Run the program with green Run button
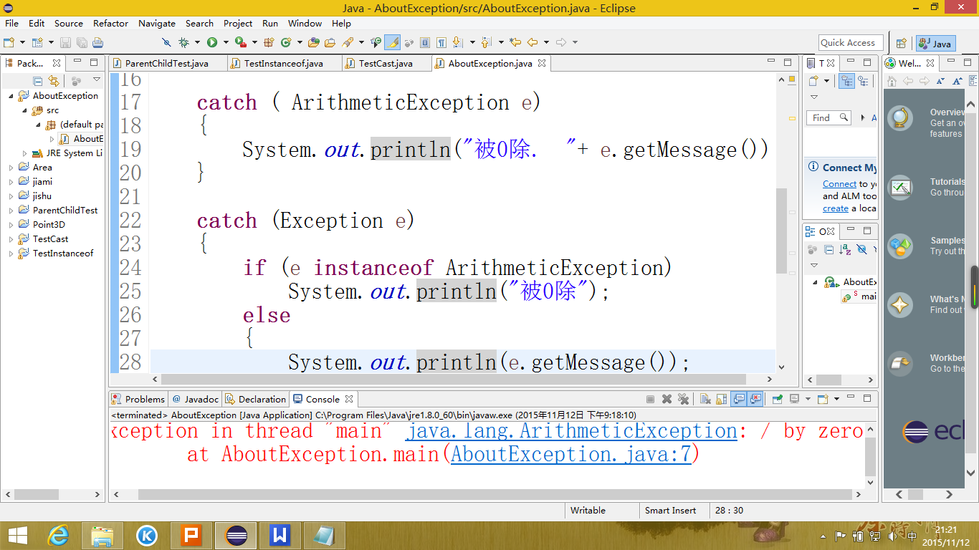This screenshot has height=550, width=979. click(212, 42)
